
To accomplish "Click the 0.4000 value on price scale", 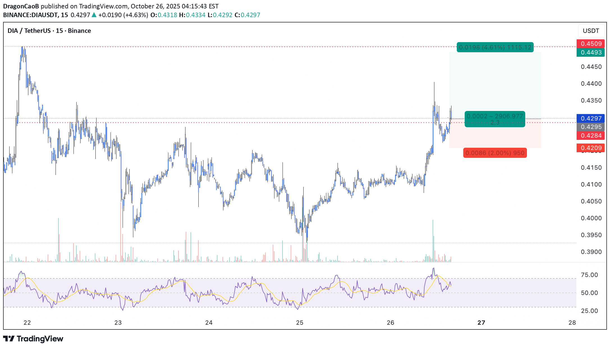I will [591, 218].
